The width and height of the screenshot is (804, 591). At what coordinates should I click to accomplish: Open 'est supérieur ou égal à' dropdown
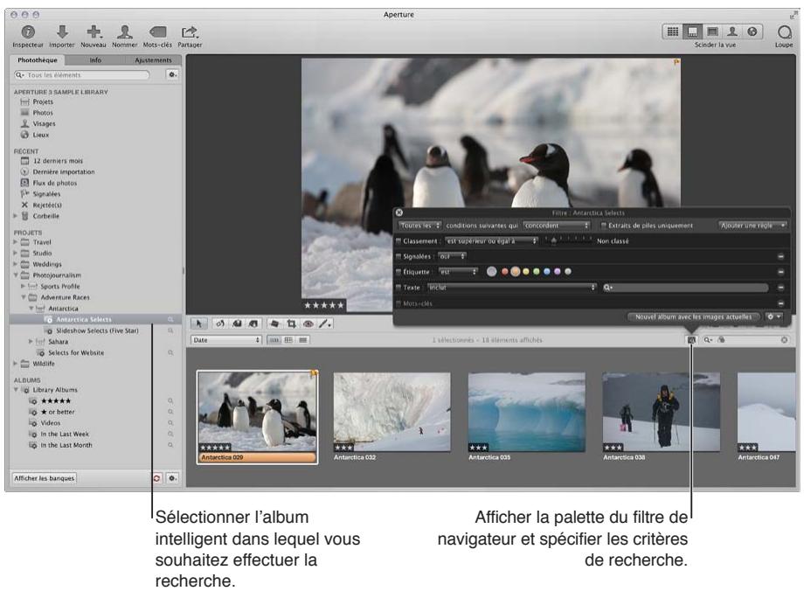point(491,240)
